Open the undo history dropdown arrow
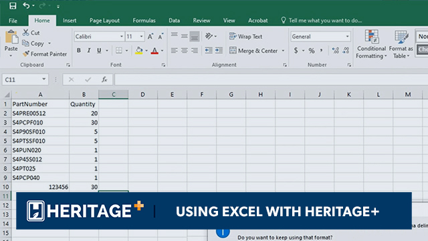Screen dimensions: 428x241 pyautogui.click(x=33, y=6)
